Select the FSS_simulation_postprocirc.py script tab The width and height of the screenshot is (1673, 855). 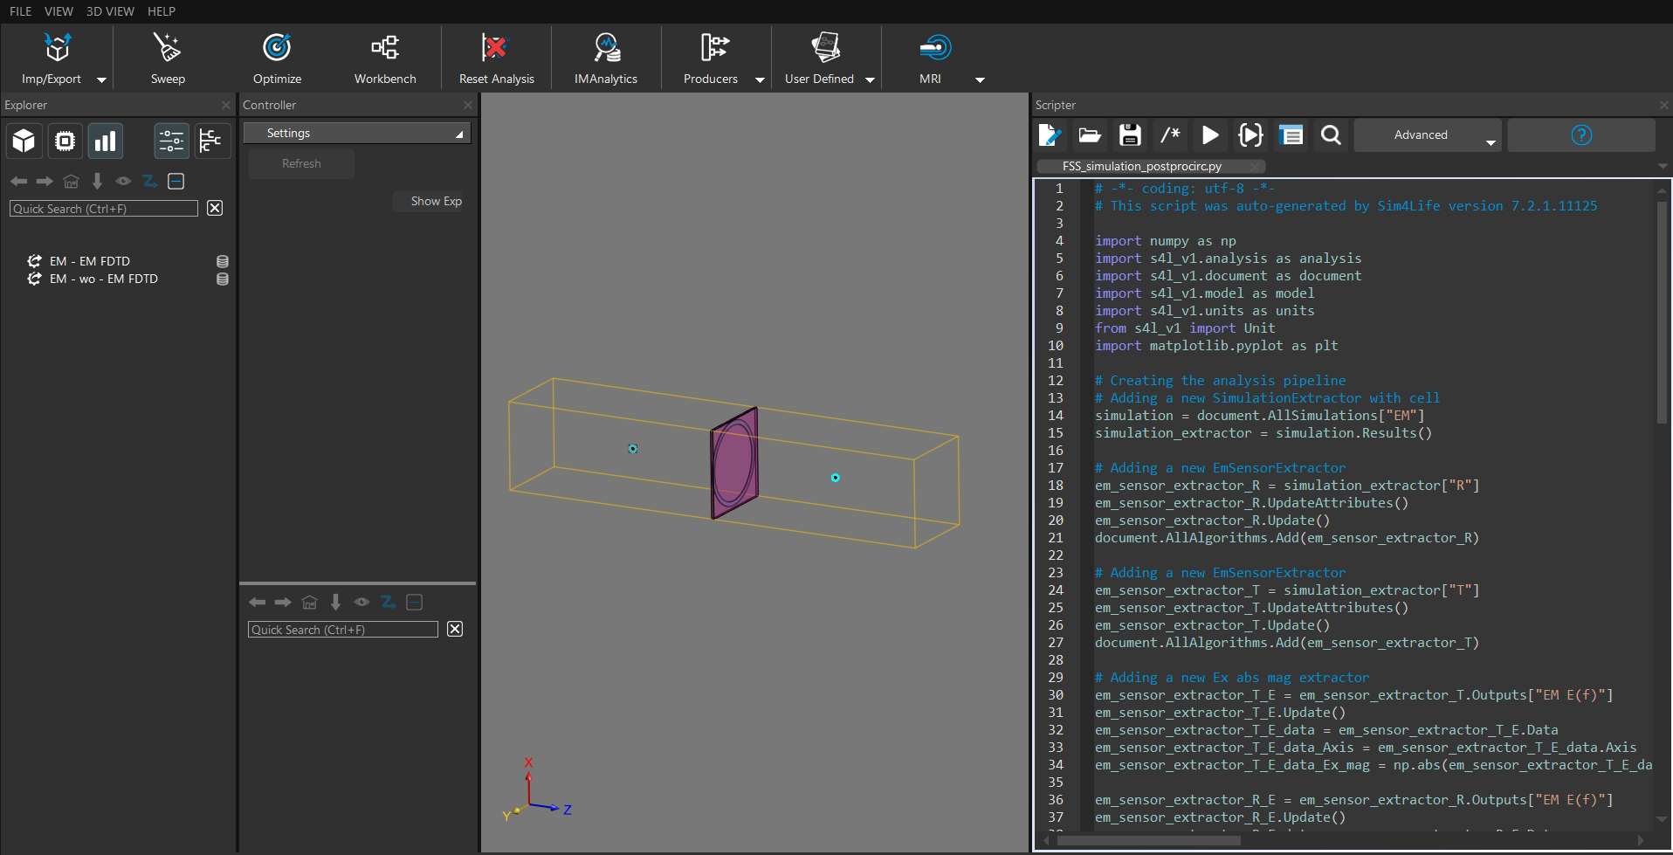click(x=1141, y=166)
